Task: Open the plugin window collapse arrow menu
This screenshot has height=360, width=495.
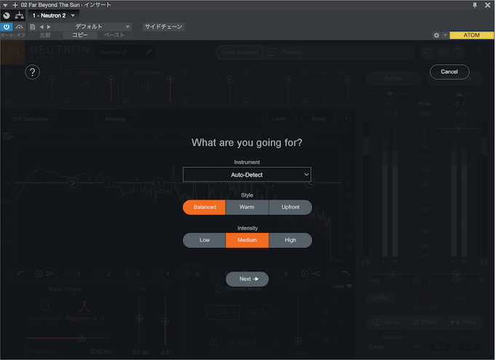Action: coord(5,5)
